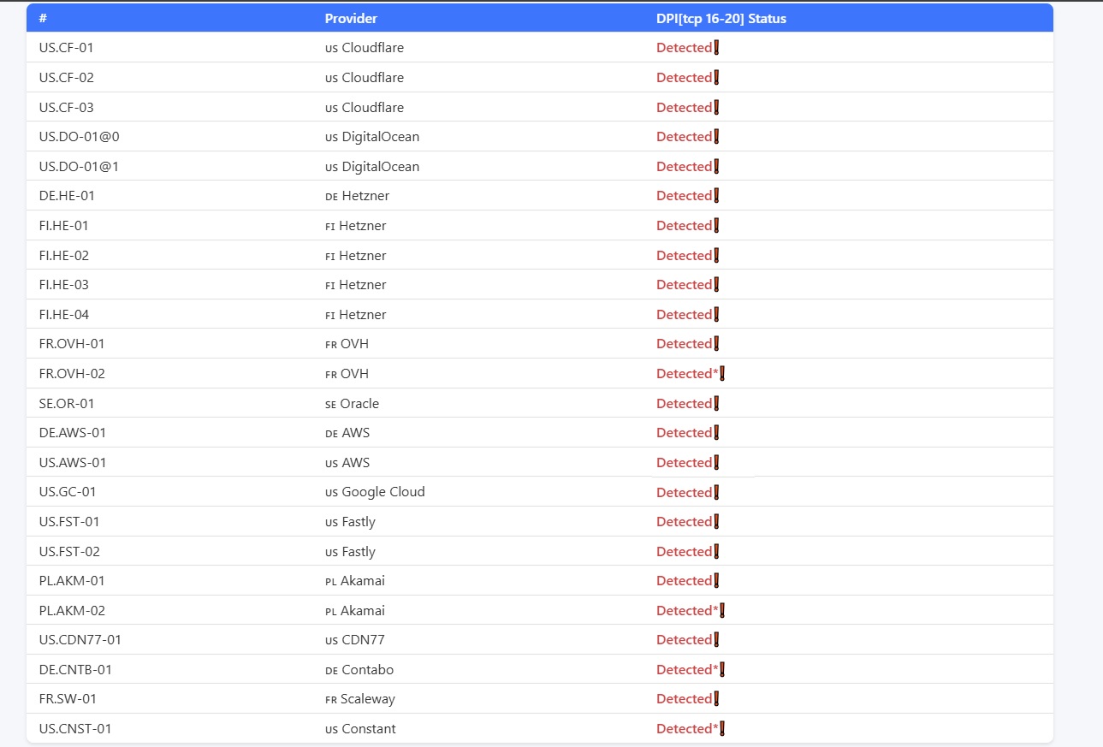Click the DE.AWS-01 row identifier
Screen dimensions: 1103x747
tap(73, 433)
